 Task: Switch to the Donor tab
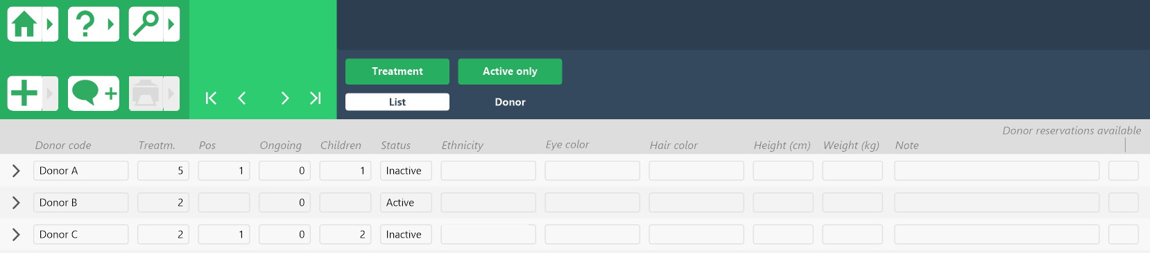(x=510, y=102)
